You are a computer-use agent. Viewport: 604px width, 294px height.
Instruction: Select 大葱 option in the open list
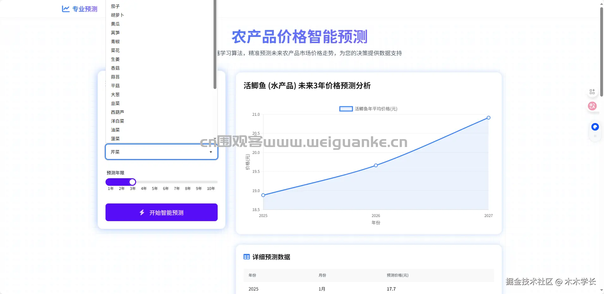point(115,94)
